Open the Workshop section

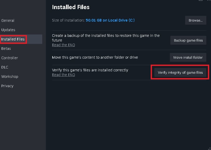pos(10,77)
